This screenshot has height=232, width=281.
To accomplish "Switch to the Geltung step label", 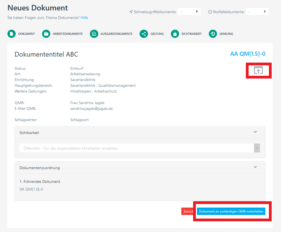I will pos(157,34).
